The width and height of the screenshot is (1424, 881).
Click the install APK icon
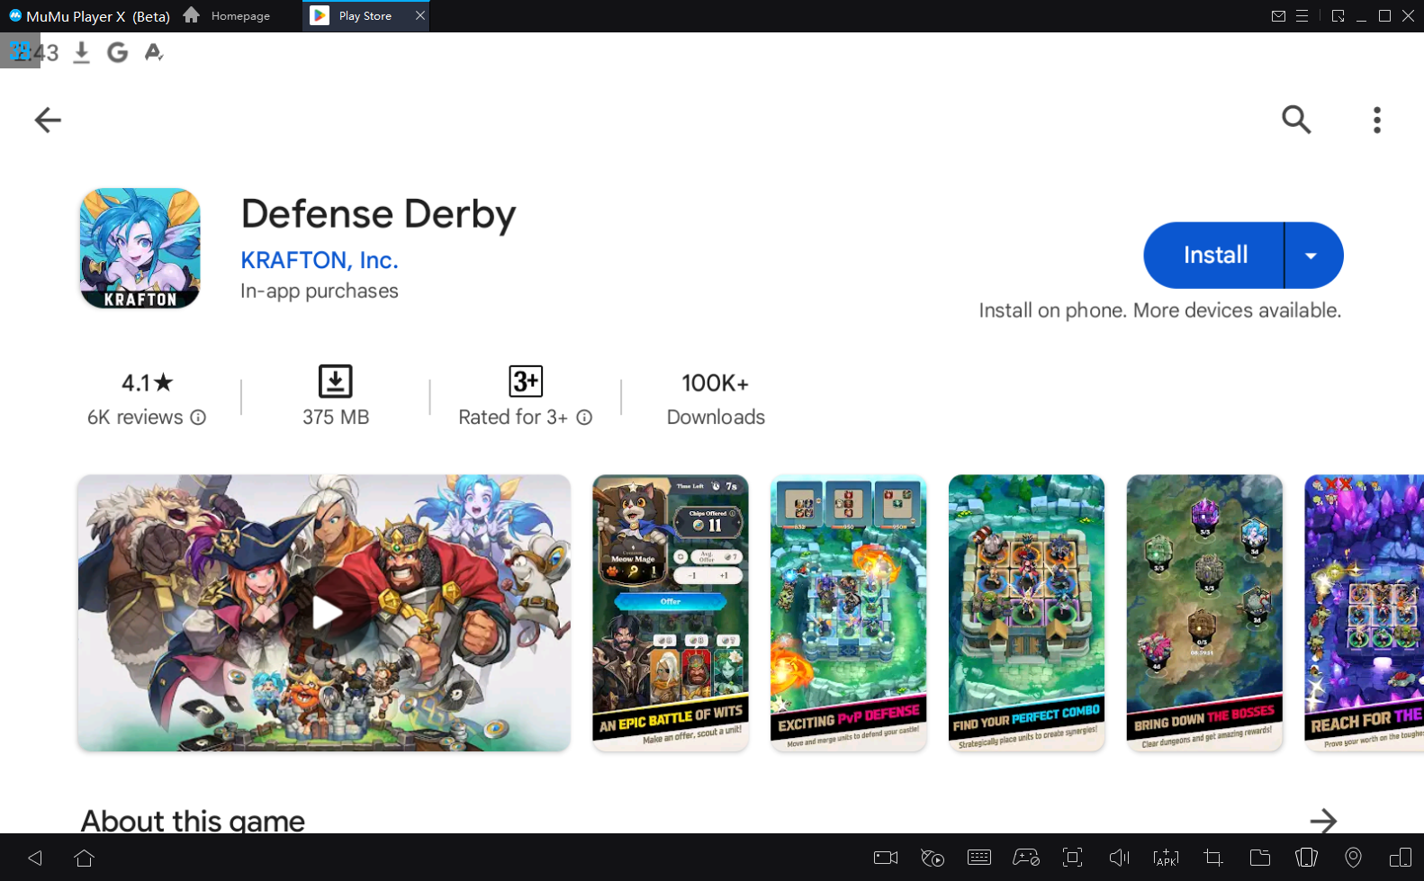point(1166,858)
